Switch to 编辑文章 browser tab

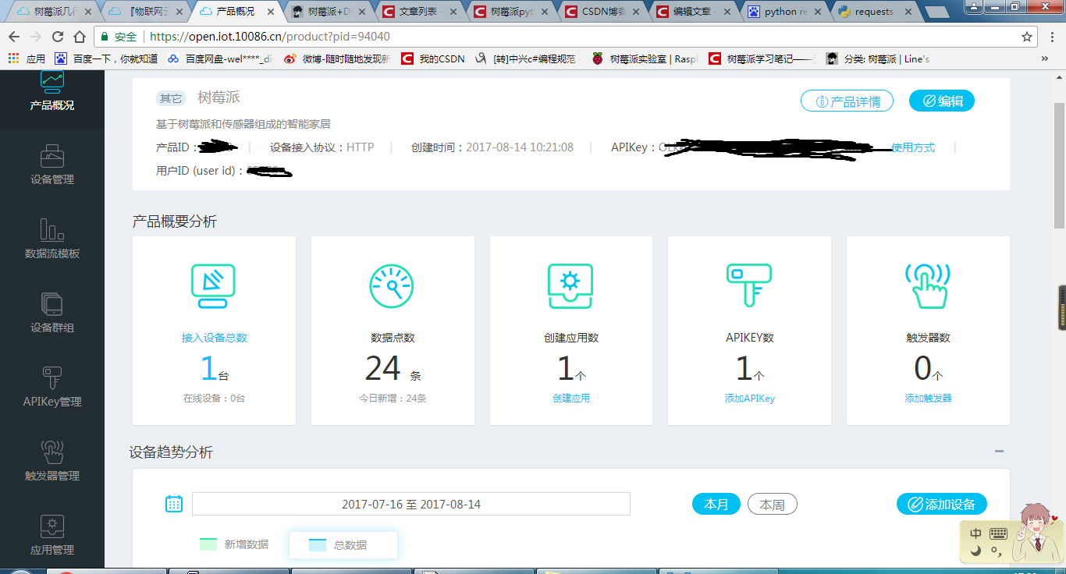(x=694, y=12)
